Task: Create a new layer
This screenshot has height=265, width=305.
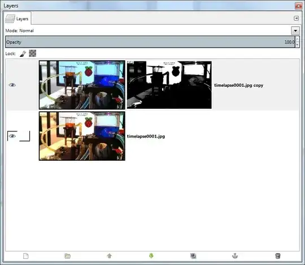Action: click(25, 256)
